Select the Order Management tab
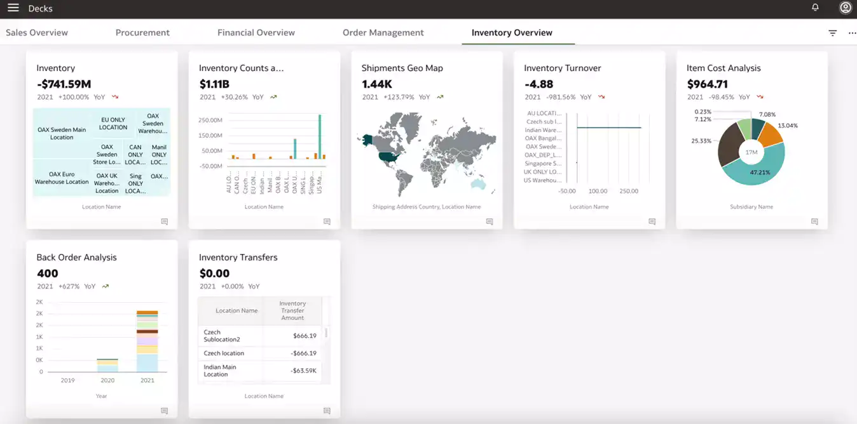Viewport: 857px width, 424px height. click(x=383, y=32)
